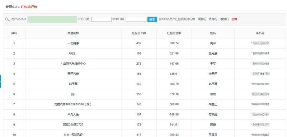The image size is (287, 137).
Task: Click name 包包
Action: coord(213,94)
